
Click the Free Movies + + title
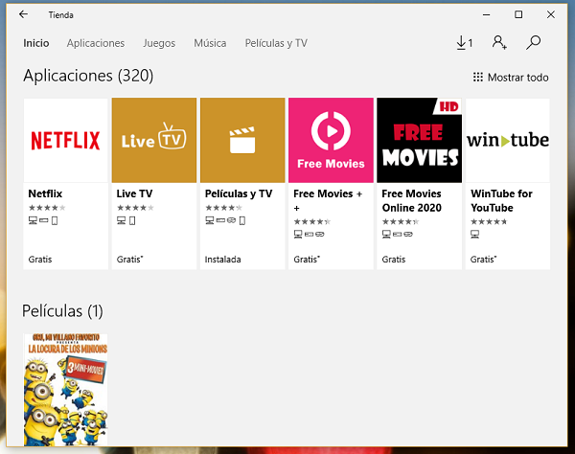click(328, 200)
